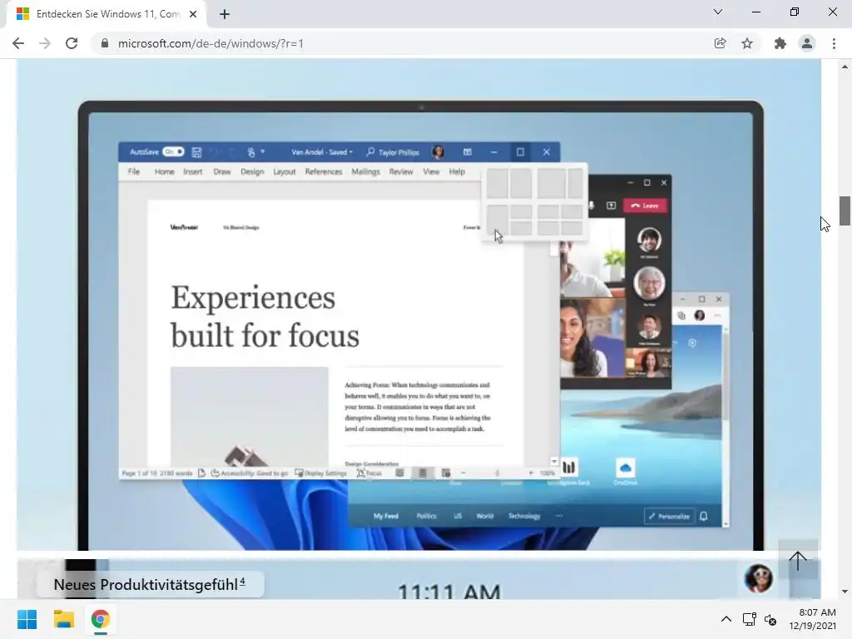Screen dimensions: 852x639
Task: View site security lock info
Action: point(105,43)
